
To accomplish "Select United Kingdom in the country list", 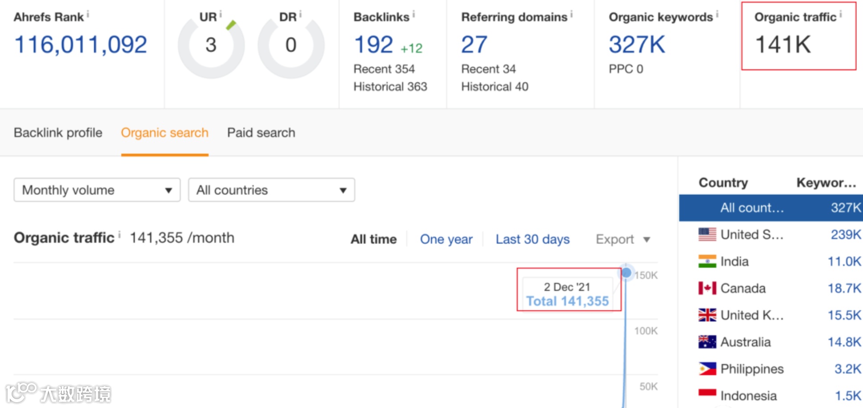I will [x=771, y=315].
